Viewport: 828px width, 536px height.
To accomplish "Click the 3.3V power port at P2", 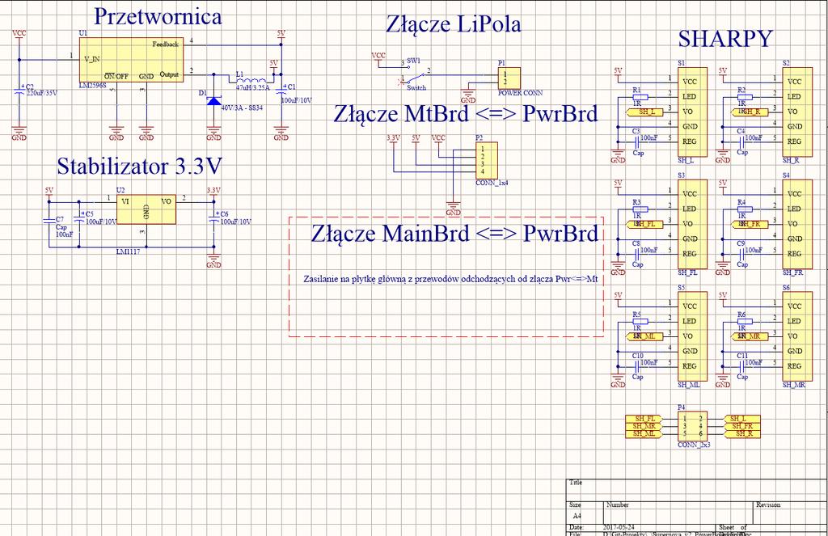I will point(394,140).
